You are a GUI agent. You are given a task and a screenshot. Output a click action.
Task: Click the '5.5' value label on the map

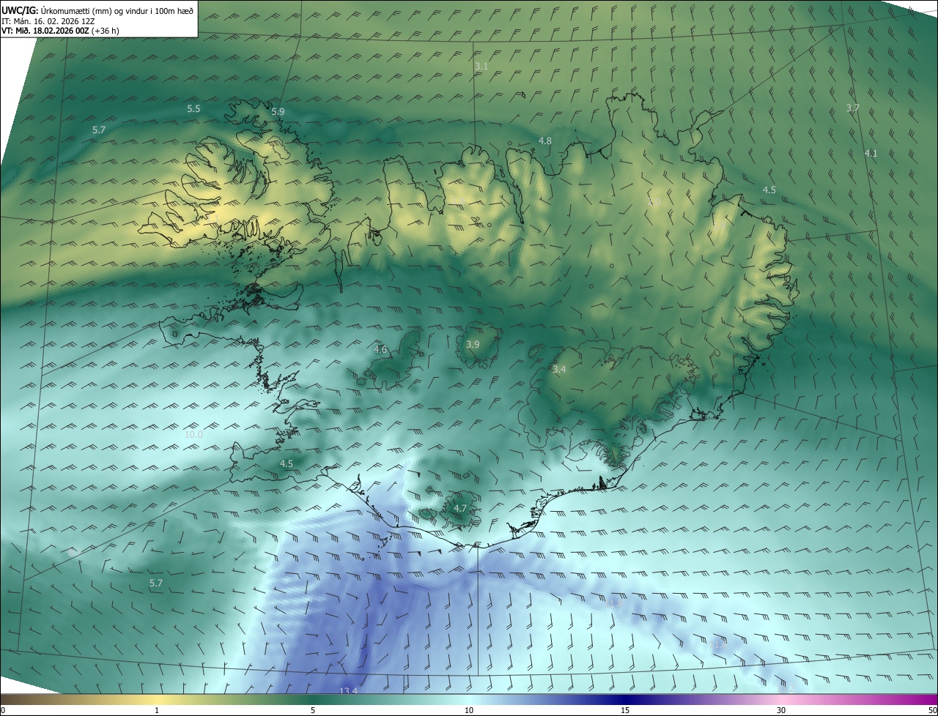point(193,108)
